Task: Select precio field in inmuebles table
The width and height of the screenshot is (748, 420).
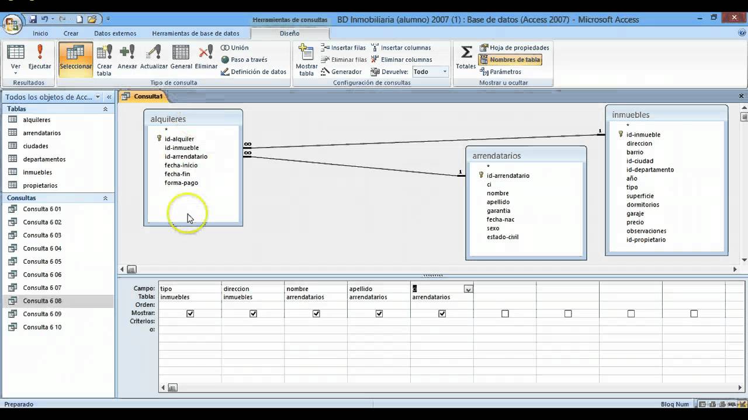Action: click(x=635, y=222)
